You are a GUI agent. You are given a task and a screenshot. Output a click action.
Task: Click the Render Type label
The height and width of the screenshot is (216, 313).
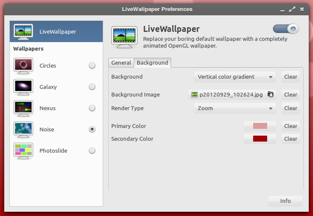point(127,108)
